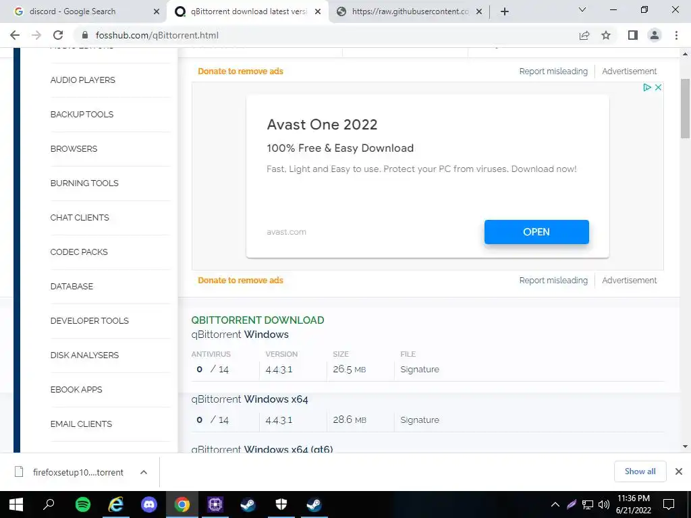Open Windows Start menu
691x518 pixels.
click(x=16, y=505)
